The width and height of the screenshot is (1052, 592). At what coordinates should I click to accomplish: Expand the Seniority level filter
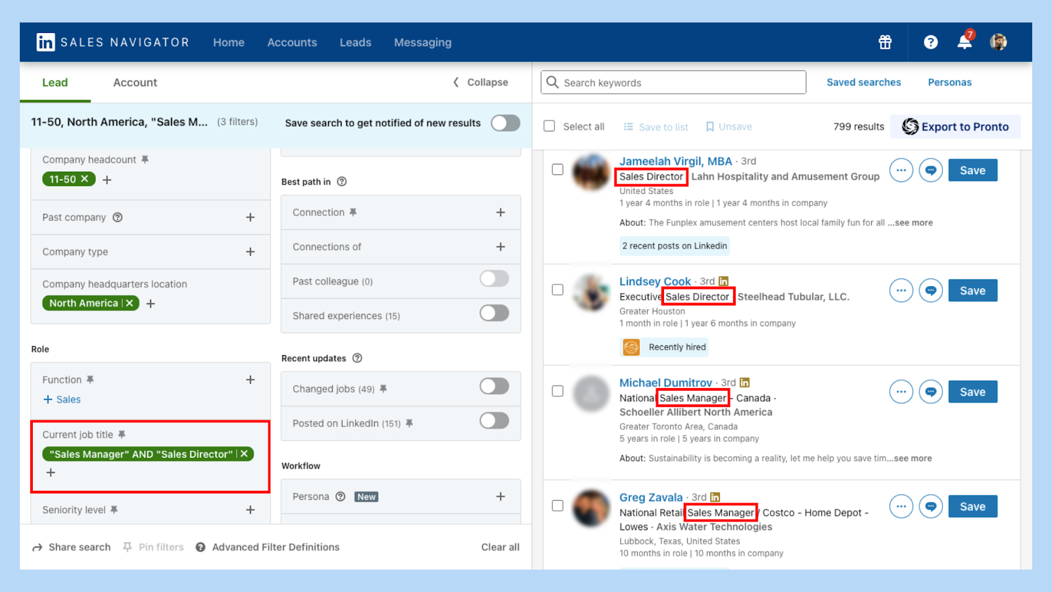[250, 510]
